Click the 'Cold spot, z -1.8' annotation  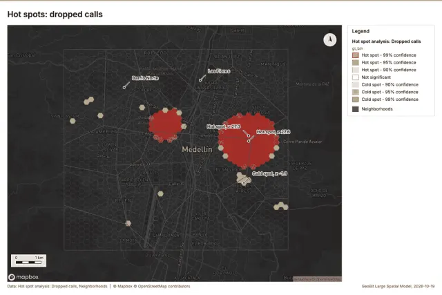tap(269, 173)
